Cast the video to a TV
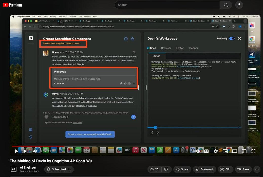Screen dimensions: 263x177 tap(244, 151)
